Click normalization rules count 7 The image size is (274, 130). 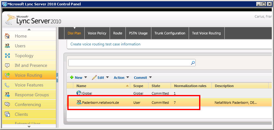point(175,103)
